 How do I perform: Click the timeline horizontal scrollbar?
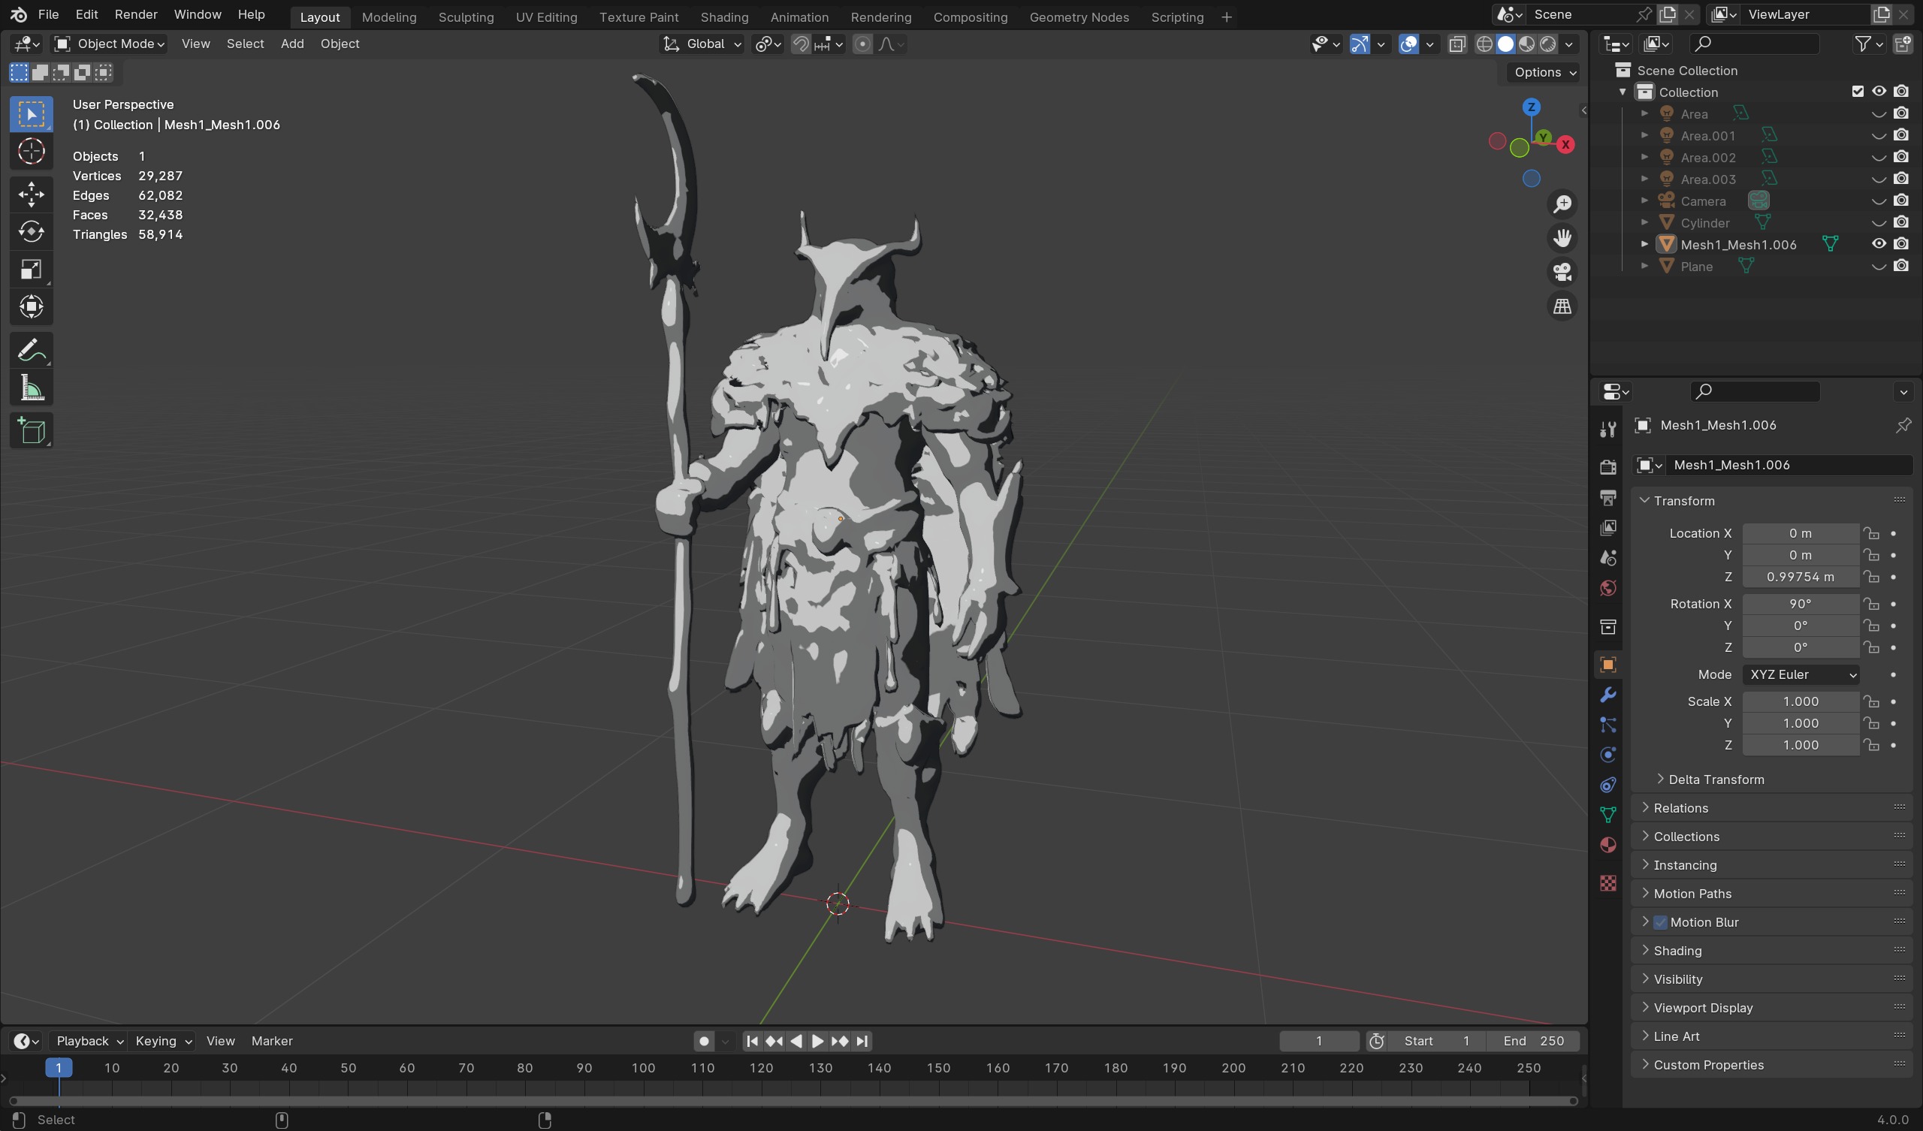pos(794,1100)
